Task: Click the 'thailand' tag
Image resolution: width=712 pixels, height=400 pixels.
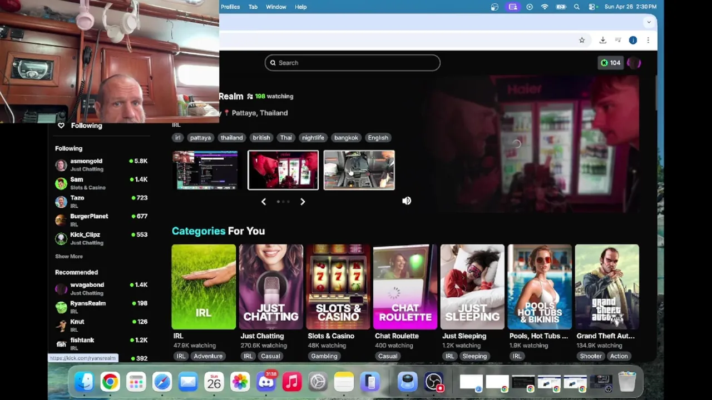Action: pos(231,138)
